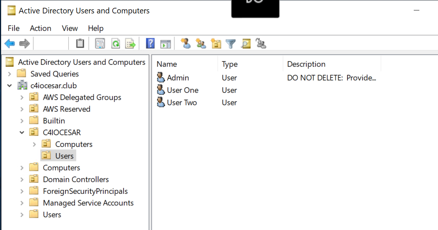438x230 pixels.
Task: Click the title bar application icon
Action: pyautogui.click(x=12, y=10)
